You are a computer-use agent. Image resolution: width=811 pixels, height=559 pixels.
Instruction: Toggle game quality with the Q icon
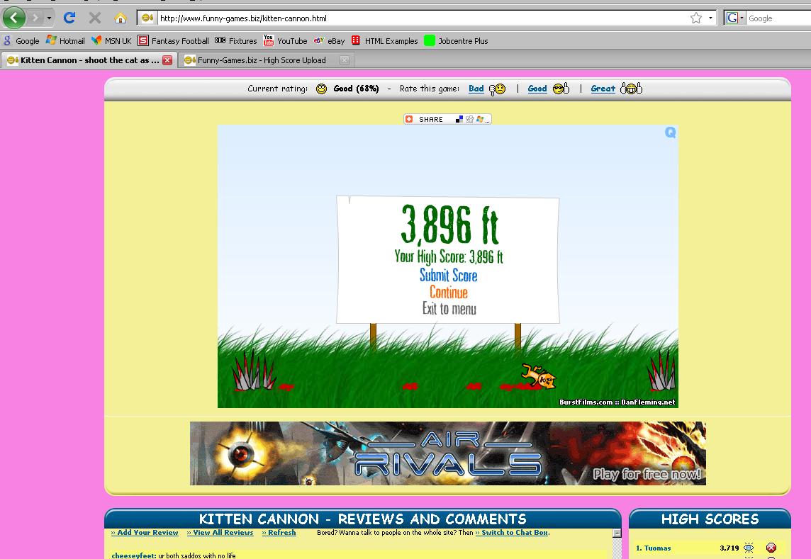(x=671, y=132)
